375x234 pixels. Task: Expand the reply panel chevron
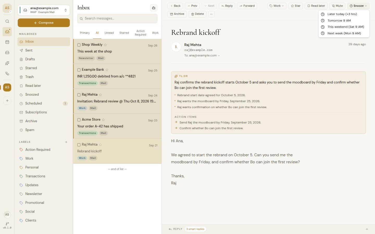[x=367, y=229]
